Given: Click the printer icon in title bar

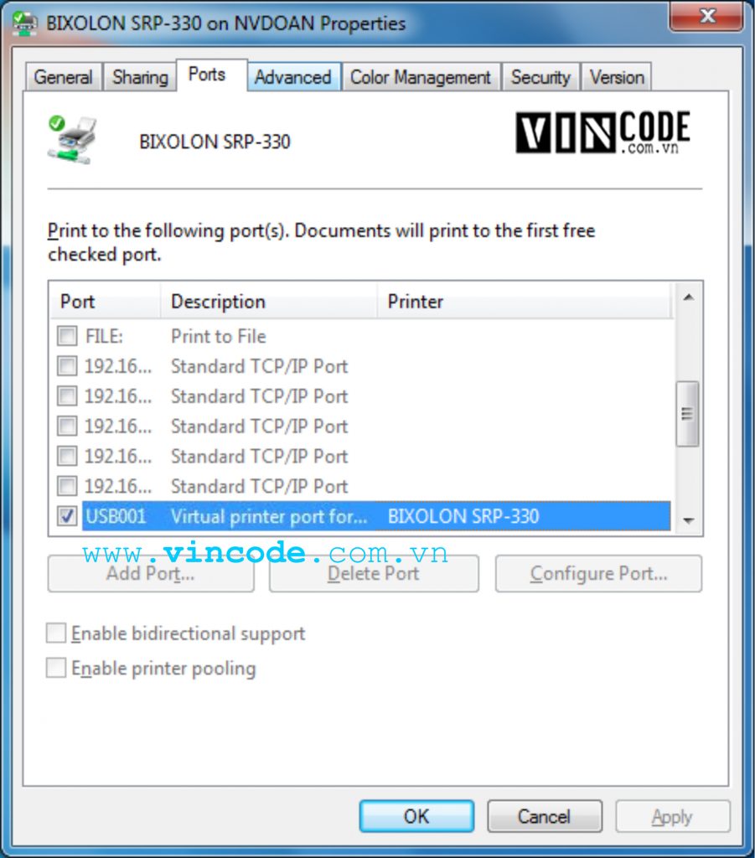Looking at the screenshot, I should click(24, 23).
